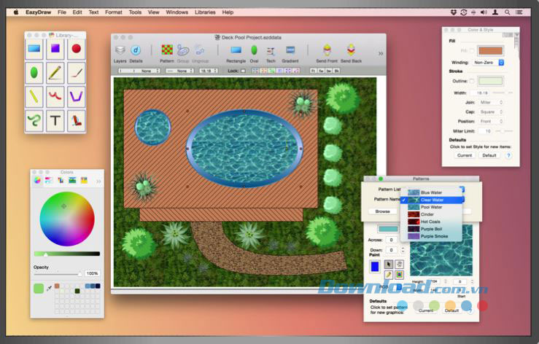
Task: Toggle the Fill checkbox in Color & Style
Action: (x=471, y=50)
